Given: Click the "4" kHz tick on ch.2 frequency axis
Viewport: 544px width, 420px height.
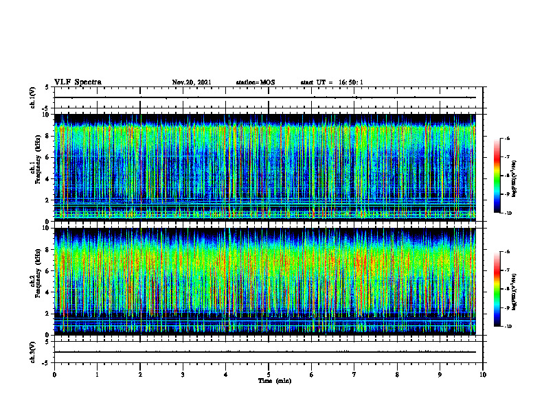Looking at the screenshot, I should pos(48,292).
